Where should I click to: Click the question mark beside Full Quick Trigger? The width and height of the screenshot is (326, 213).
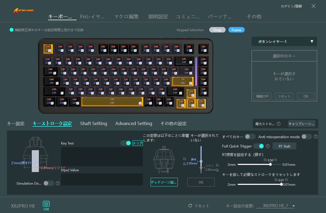[267, 146]
